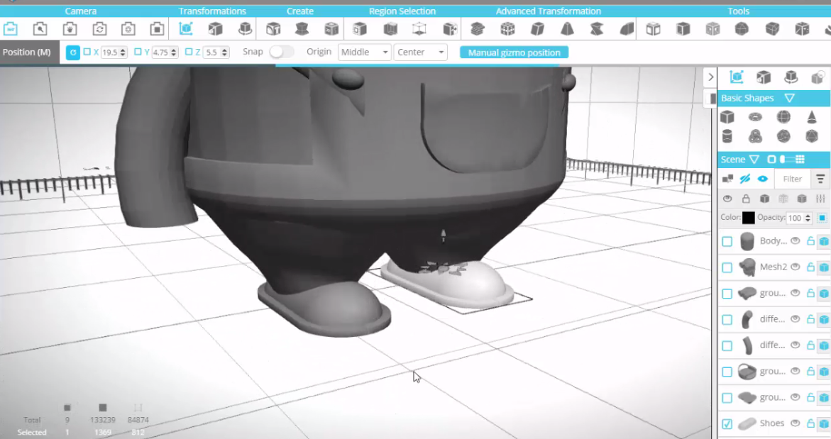Add a sphere from Basic Shapes
The image size is (831, 439).
point(783,116)
